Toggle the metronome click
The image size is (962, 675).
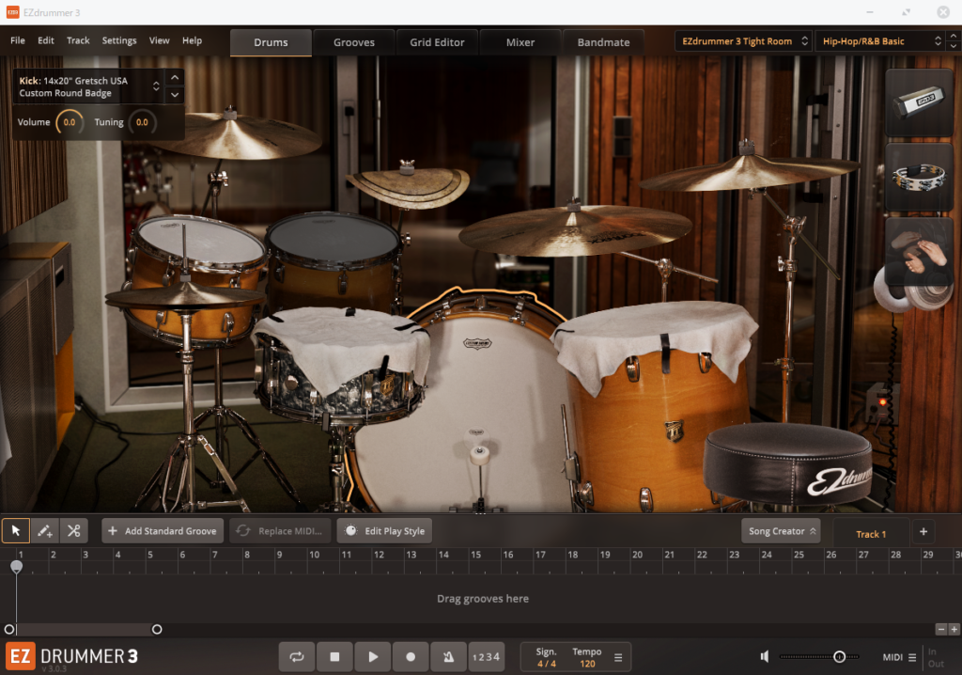[448, 657]
